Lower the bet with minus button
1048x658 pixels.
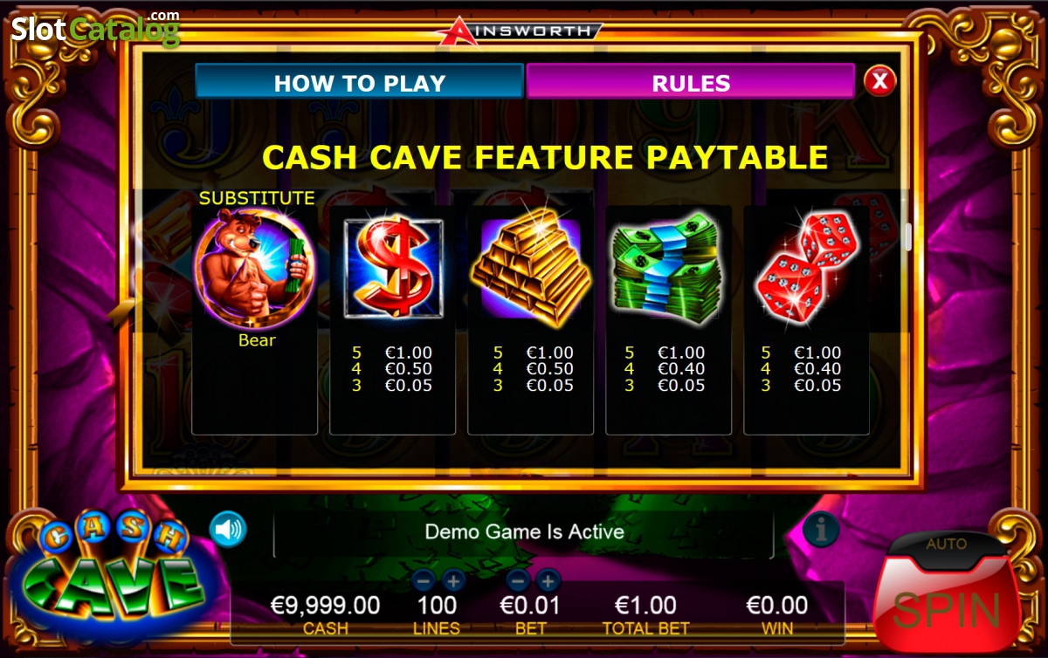(519, 579)
